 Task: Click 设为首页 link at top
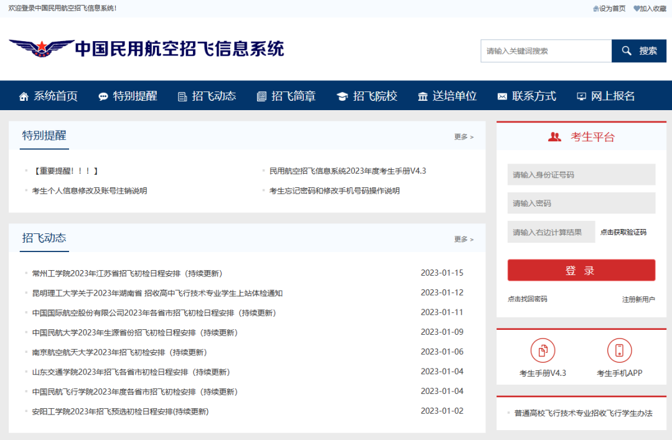[612, 9]
